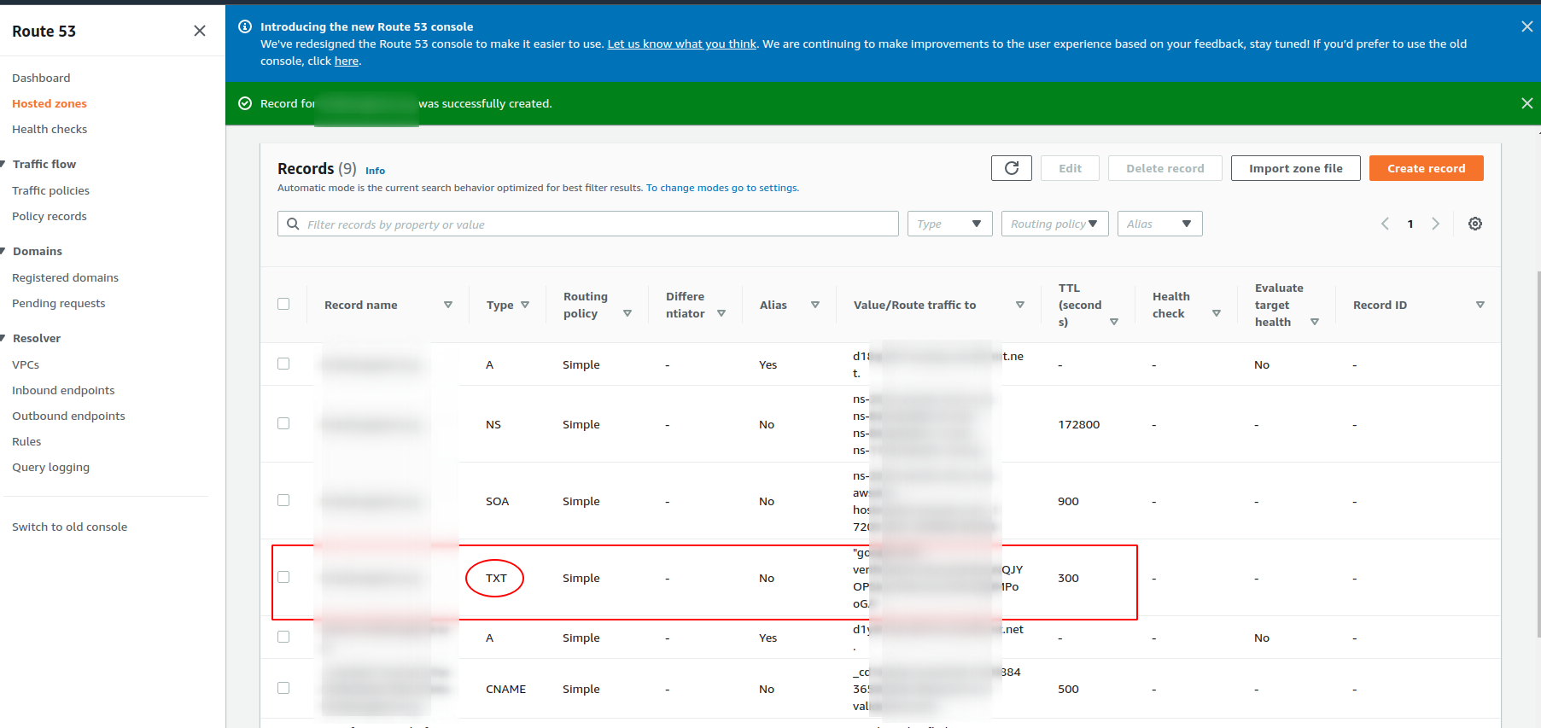Open Outbound endpoints in the sidebar
This screenshot has height=728, width=1541.
68,416
